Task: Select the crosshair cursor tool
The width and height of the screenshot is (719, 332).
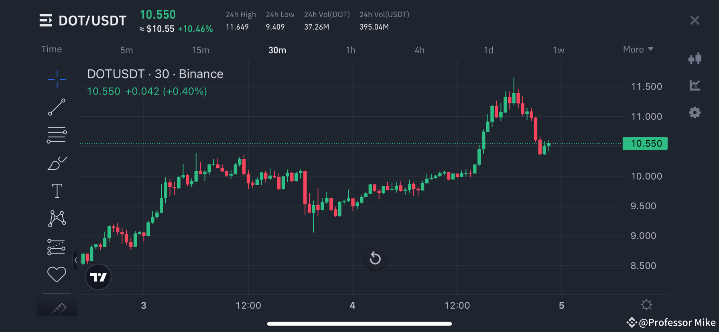Action: pyautogui.click(x=57, y=80)
